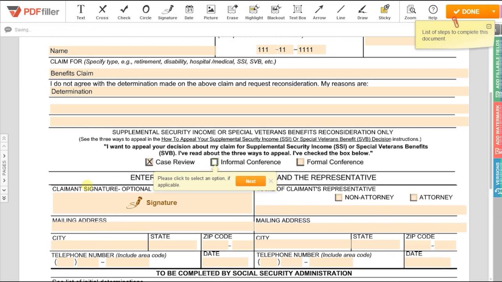Select the Text tool
This screenshot has width=502, height=282.
[x=81, y=12]
